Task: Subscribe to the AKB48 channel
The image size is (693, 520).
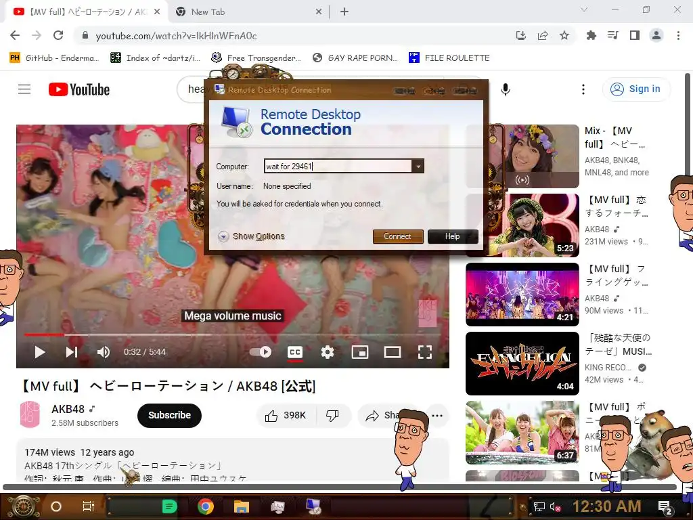Action: pyautogui.click(x=169, y=415)
